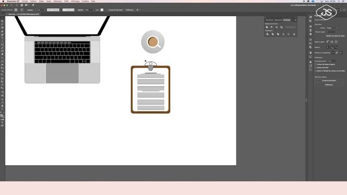
Task: Click 'Préférences' button in Properties panel
Action: 329,84
